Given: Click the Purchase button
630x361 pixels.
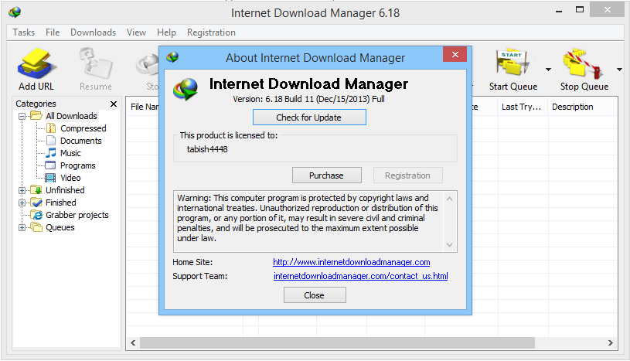Looking at the screenshot, I should pyautogui.click(x=327, y=175).
